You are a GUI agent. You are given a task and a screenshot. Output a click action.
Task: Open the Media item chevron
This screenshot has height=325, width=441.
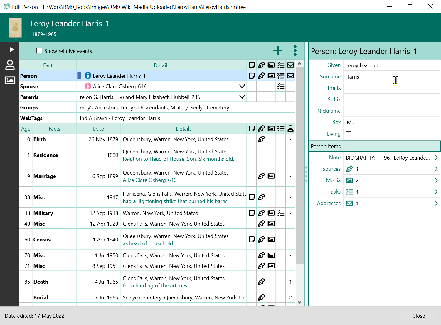[436, 180]
